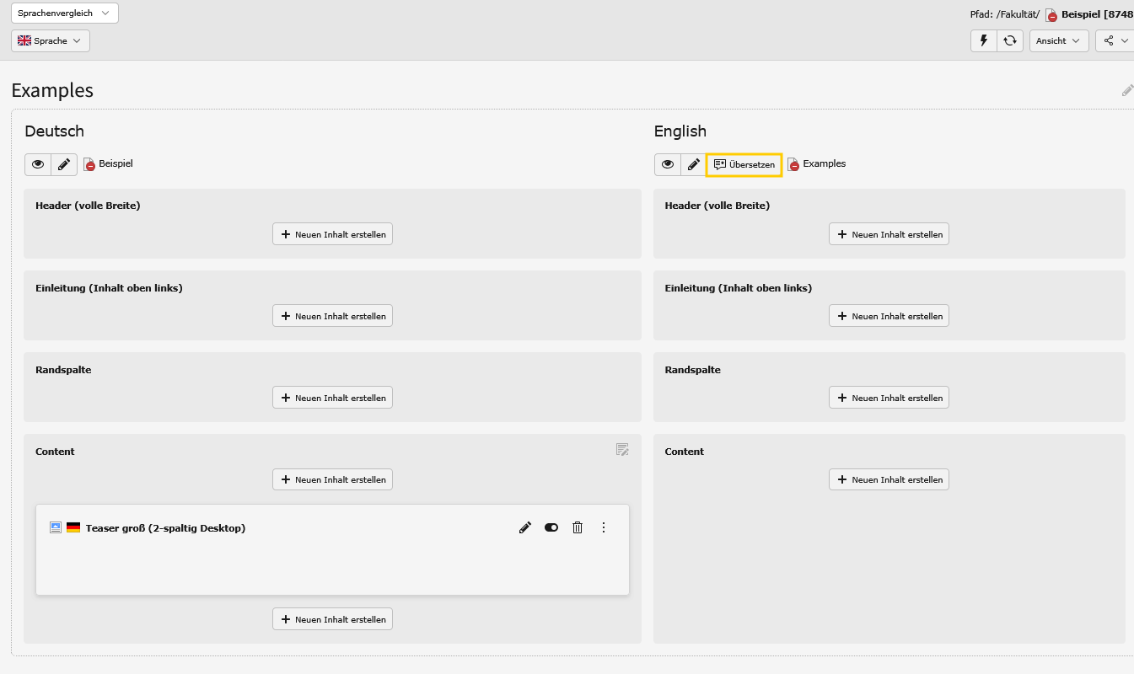Click Content column edit records icon

(x=622, y=450)
